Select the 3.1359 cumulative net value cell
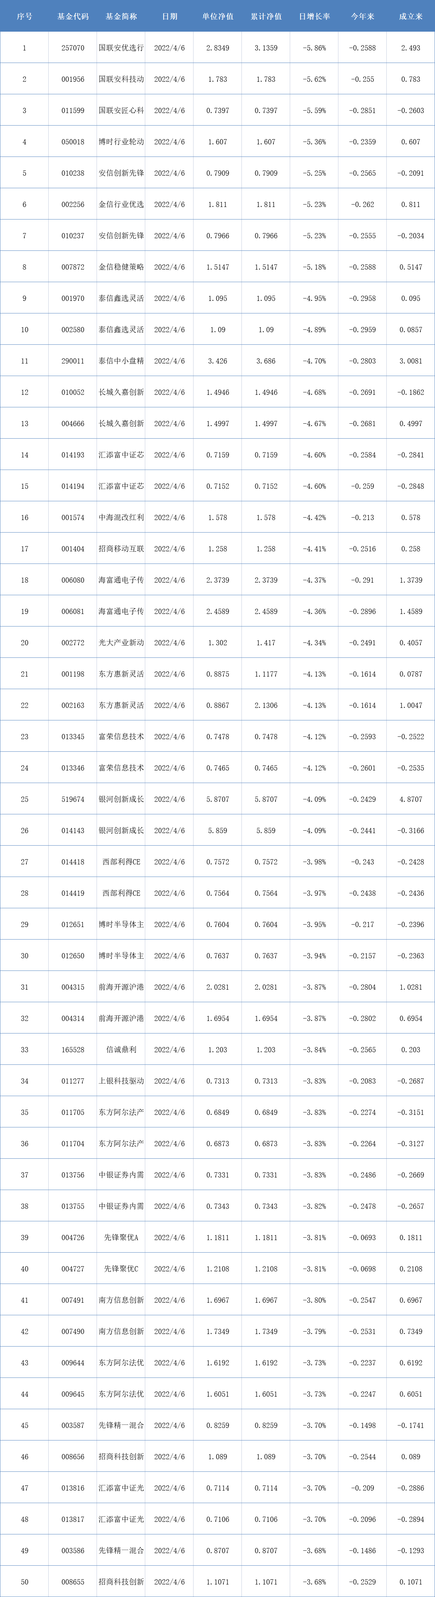The width and height of the screenshot is (435, 1597). [266, 48]
